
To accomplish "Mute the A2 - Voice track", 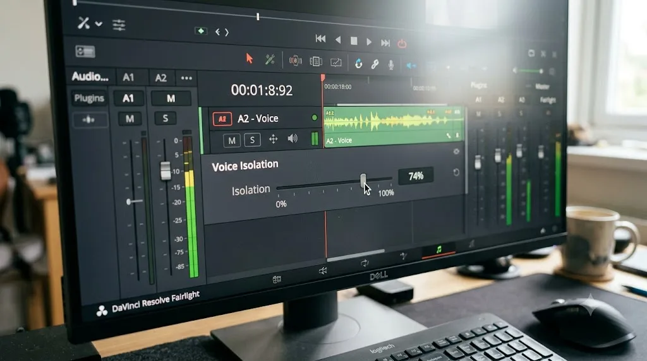I will point(232,141).
